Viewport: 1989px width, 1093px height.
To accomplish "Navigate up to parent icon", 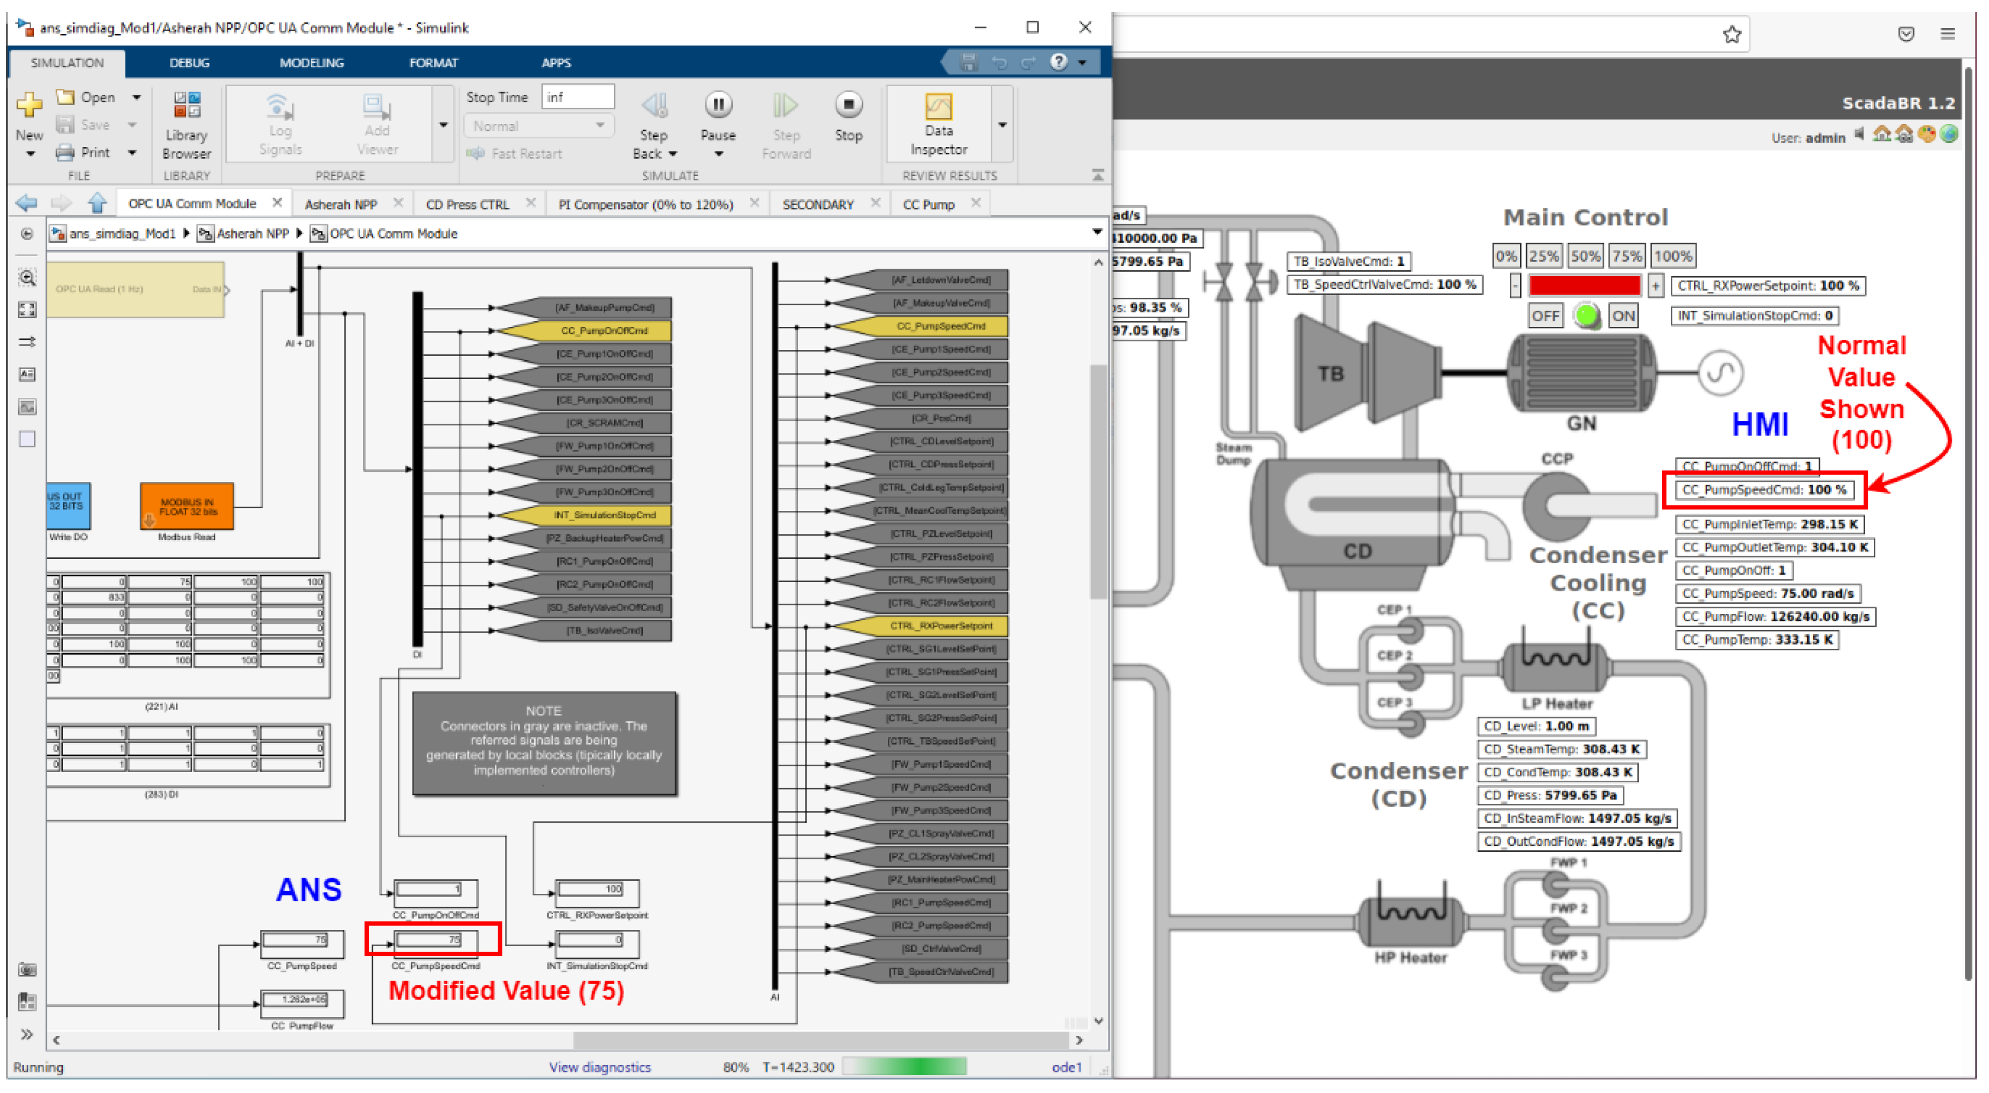I will (96, 204).
